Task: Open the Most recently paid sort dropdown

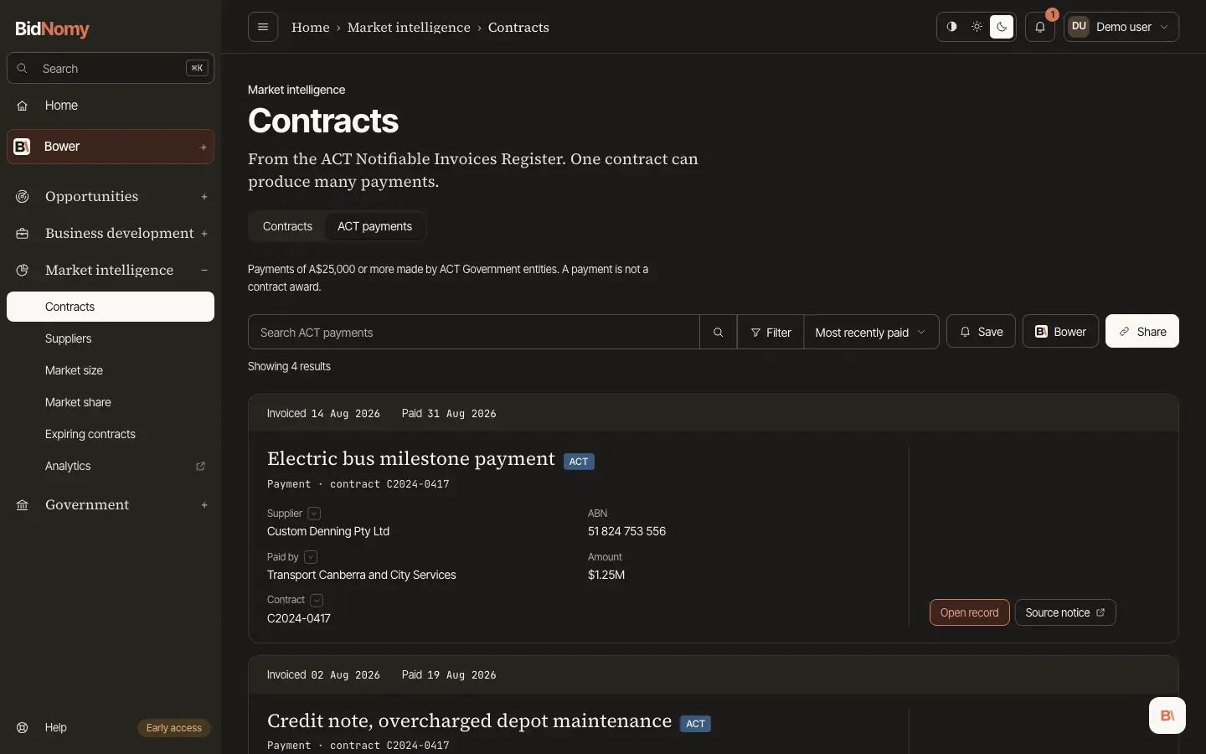Action: coord(871,332)
